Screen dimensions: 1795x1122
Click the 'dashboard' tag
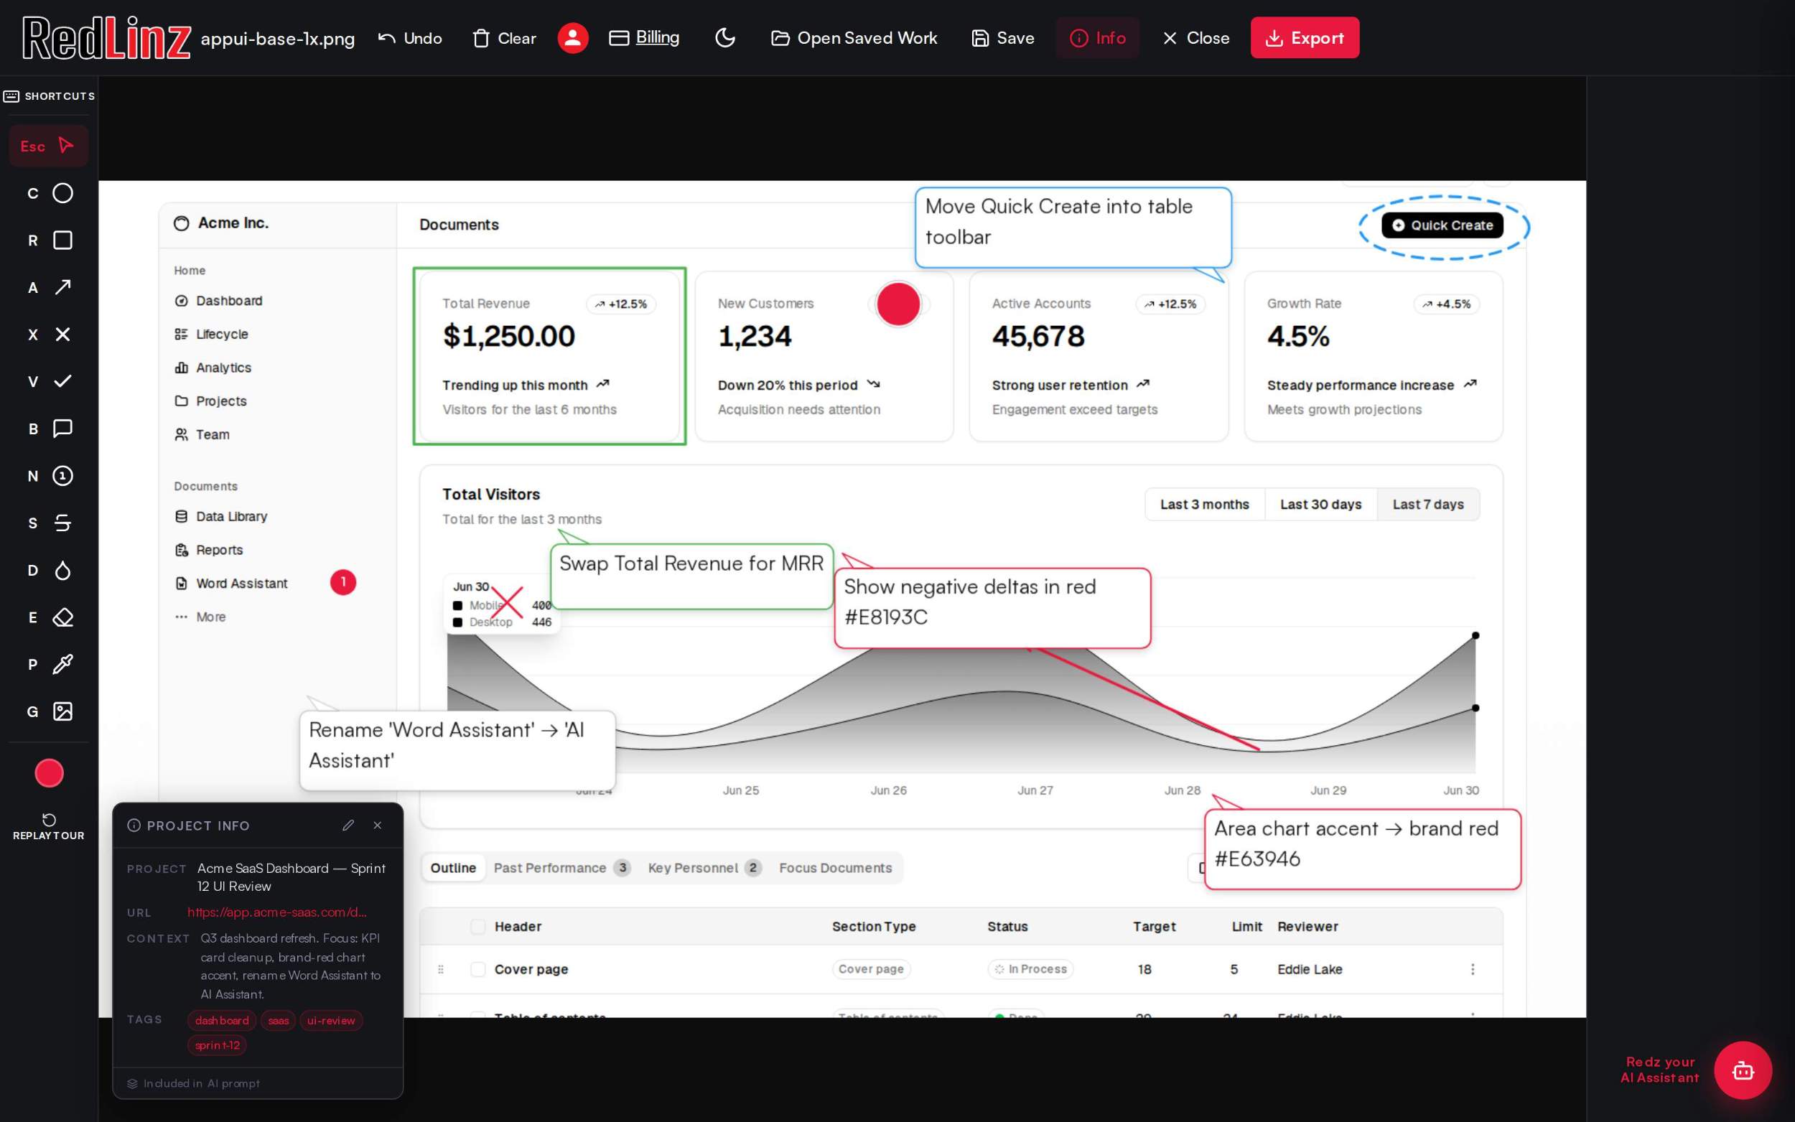click(222, 1020)
